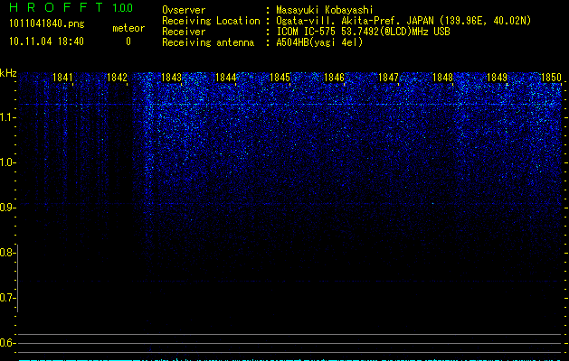Click the 1.0 frequency axis label
The height and width of the screenshot is (361, 569).
click(x=7, y=162)
